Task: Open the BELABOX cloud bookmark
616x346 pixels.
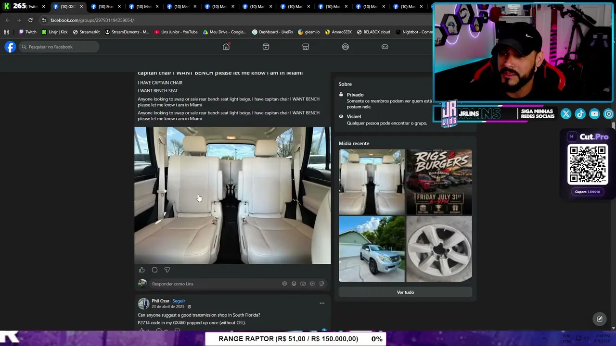Action: pos(373,32)
